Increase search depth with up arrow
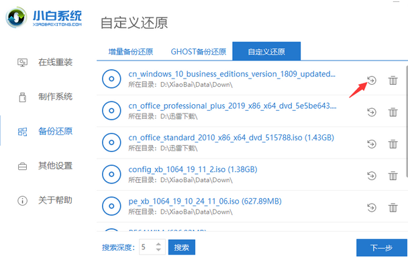Viewport: 408px width, 258px height. [158, 244]
